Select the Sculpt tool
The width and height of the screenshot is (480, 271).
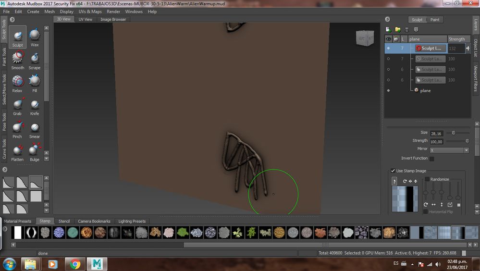pyautogui.click(x=17, y=37)
